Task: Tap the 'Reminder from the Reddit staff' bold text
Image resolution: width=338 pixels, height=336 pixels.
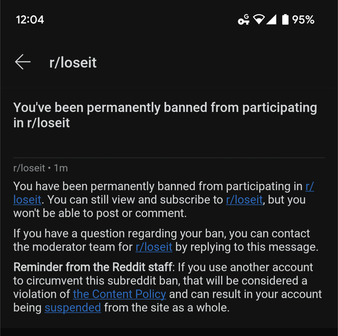Action: [93, 267]
